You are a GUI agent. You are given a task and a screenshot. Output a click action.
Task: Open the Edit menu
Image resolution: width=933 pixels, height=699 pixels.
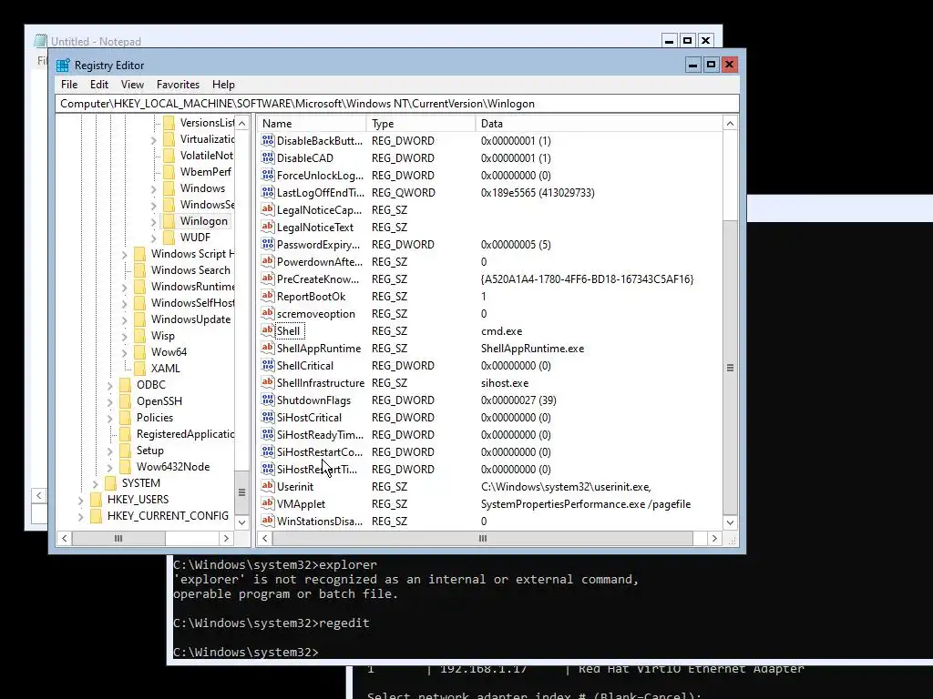[x=98, y=85]
